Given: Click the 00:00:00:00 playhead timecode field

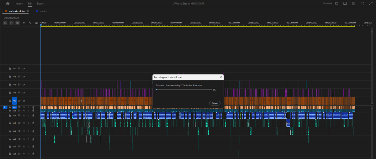Looking at the screenshot, I should point(11,18).
